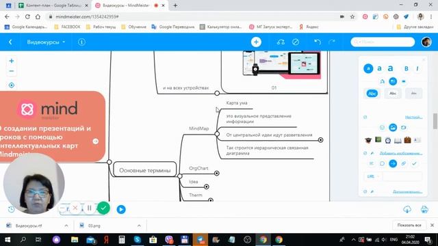This screenshot has width=438, height=246.
Task: Open the Видеокурсы map title dropdown
Action: tap(46, 42)
